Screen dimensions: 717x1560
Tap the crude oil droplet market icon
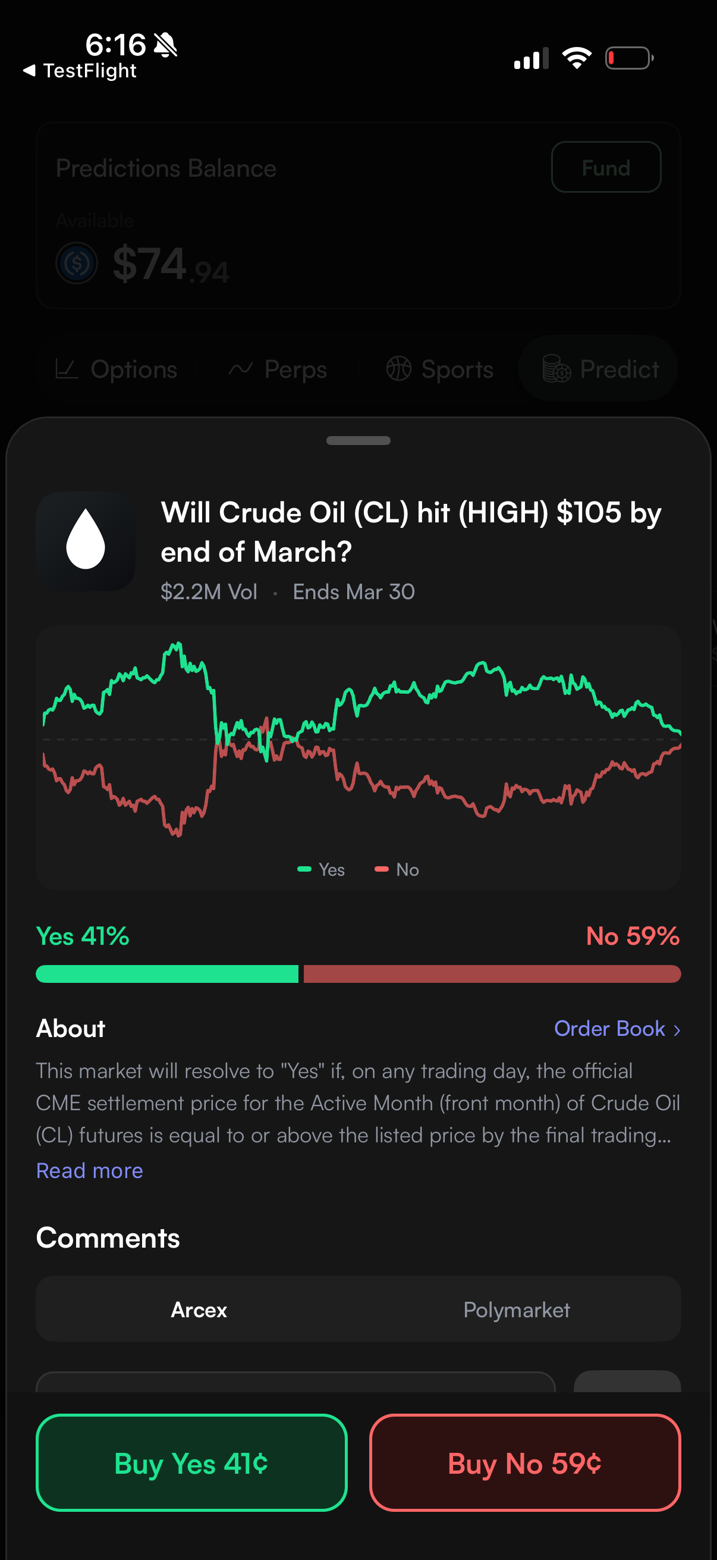coord(85,540)
